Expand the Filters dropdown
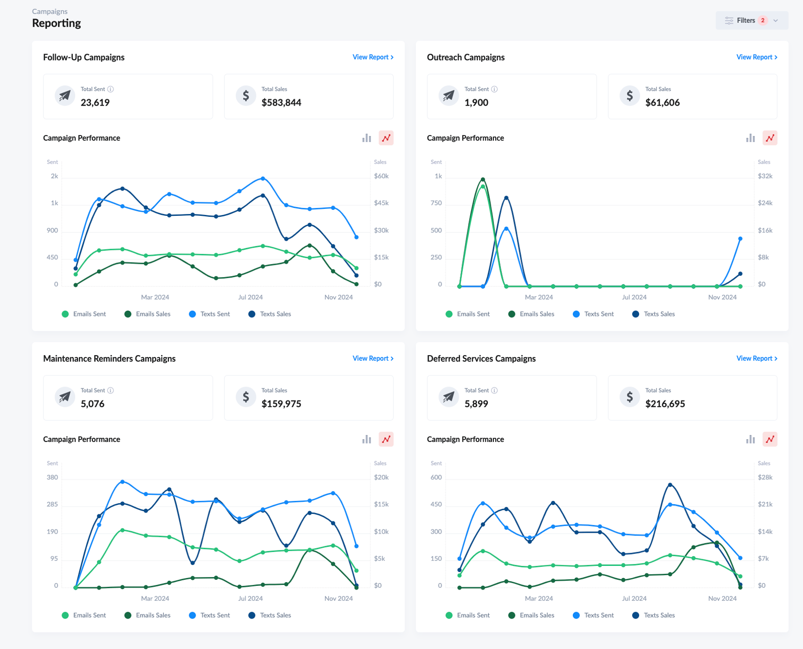The height and width of the screenshot is (649, 803). [x=775, y=20]
